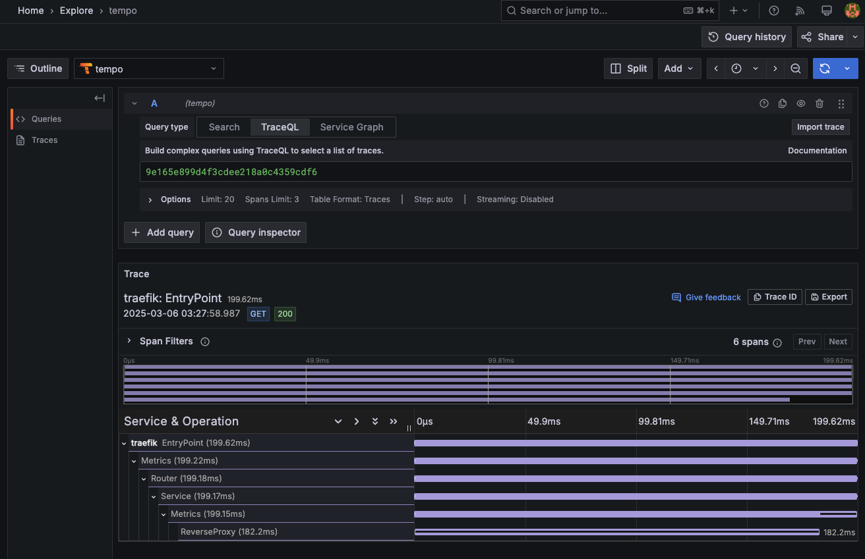The image size is (865, 559).
Task: Copy the Trace ID
Action: 775,297
